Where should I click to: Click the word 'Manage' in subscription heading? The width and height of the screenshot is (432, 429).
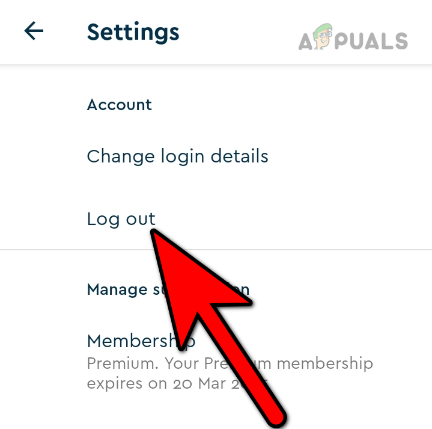click(x=117, y=290)
